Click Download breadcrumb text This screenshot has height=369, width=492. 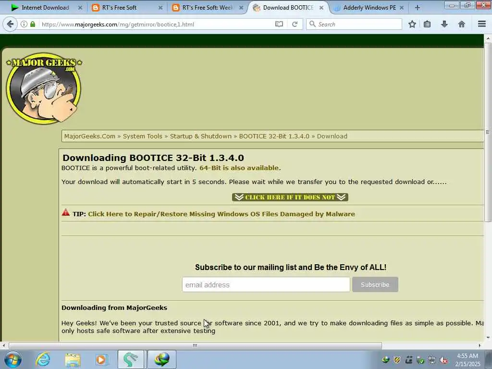(332, 136)
